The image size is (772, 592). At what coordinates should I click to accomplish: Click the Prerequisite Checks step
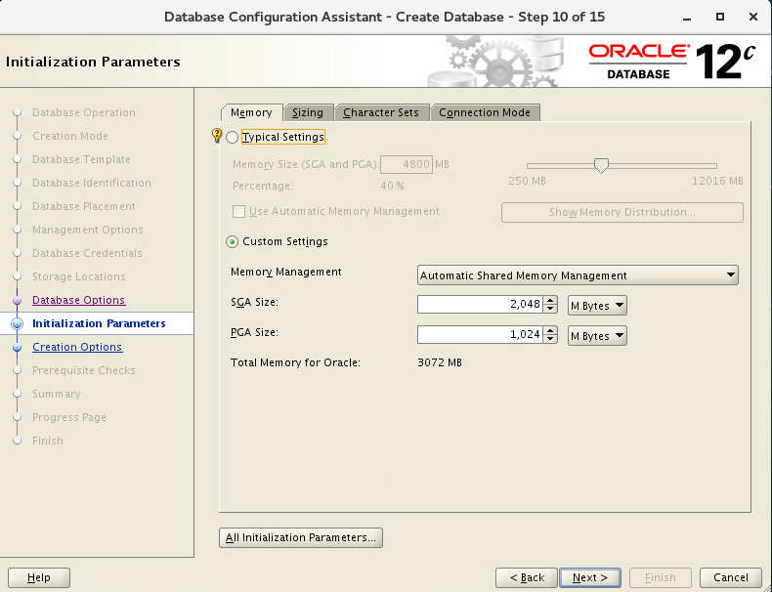point(84,370)
